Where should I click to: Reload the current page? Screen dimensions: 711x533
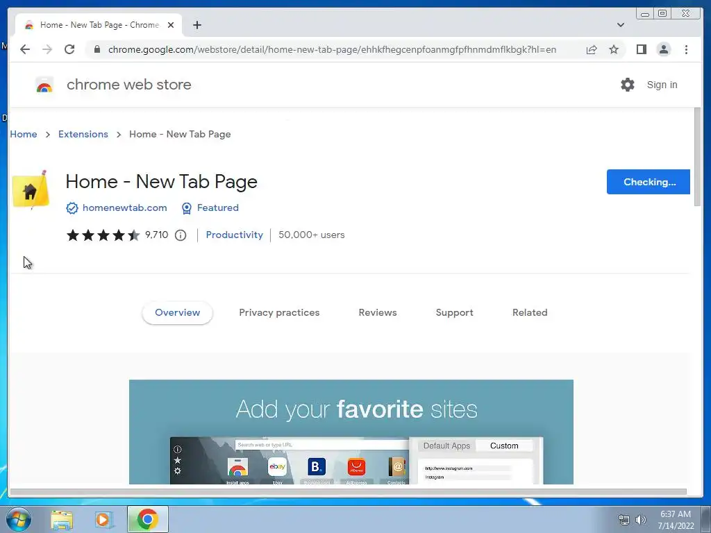coord(69,49)
